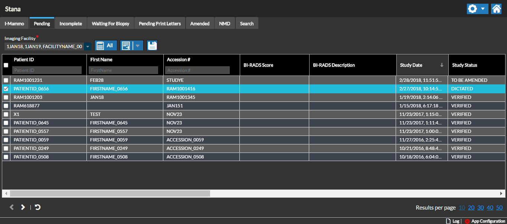Tick the checkbox for patient RAM1001231

coord(6,80)
